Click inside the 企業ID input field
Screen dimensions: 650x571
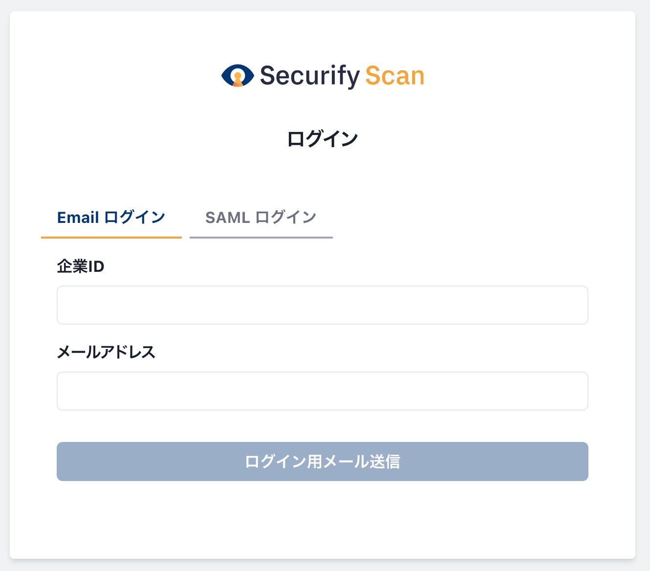point(322,305)
